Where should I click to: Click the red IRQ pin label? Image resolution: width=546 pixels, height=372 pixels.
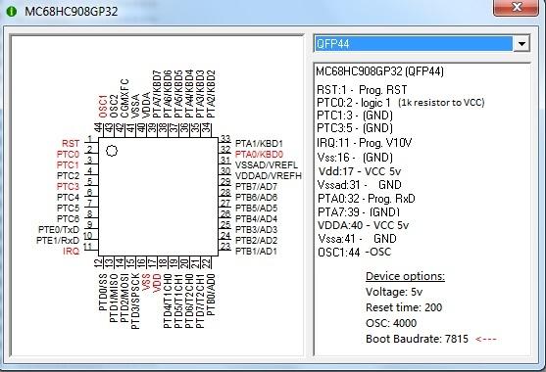[71, 252]
